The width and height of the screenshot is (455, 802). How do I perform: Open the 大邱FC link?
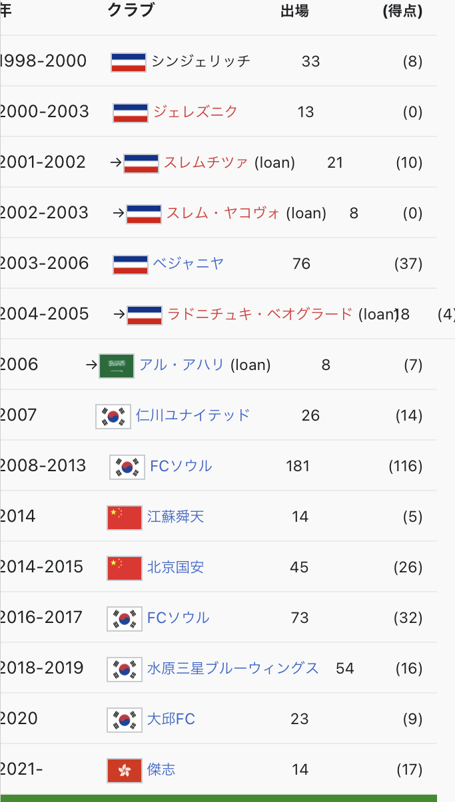click(x=171, y=719)
